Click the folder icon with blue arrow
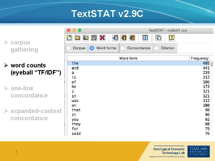This screenshot has width=215, height=161. tap(86, 38)
